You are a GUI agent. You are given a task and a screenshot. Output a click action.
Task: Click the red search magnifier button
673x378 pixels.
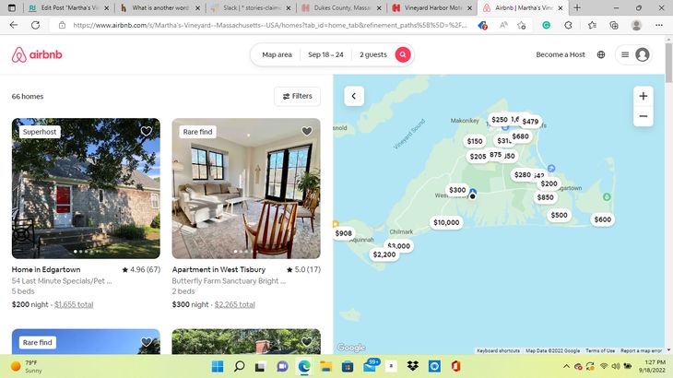coord(403,54)
